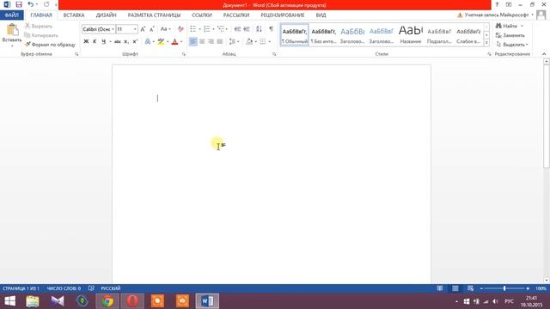Switch to read mode view icon
Screen dimensions: 550x309
click(x=440, y=288)
